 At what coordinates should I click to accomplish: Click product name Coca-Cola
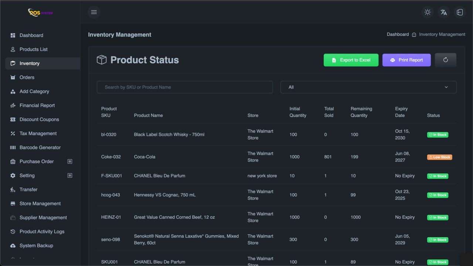coord(144,157)
